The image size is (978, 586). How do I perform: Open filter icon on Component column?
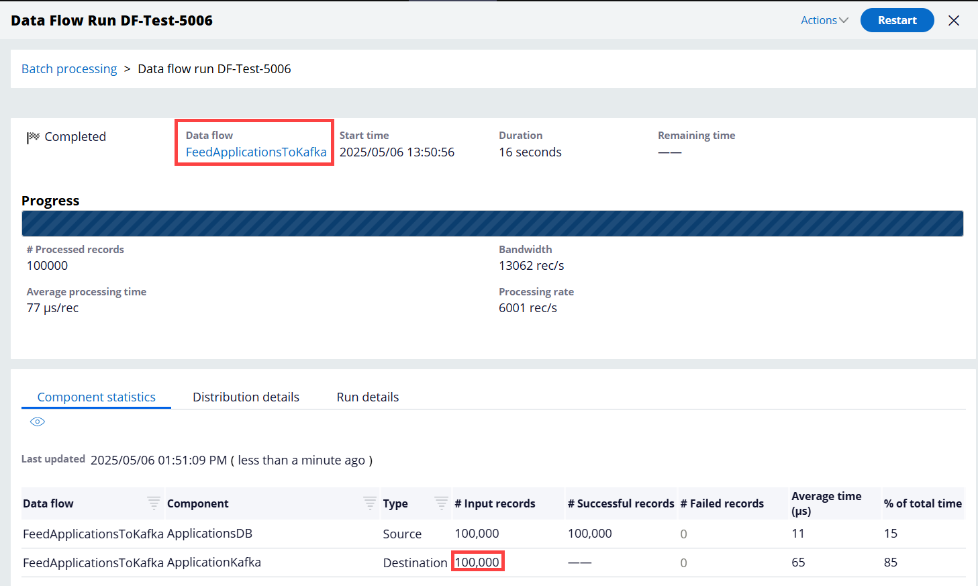(x=370, y=503)
